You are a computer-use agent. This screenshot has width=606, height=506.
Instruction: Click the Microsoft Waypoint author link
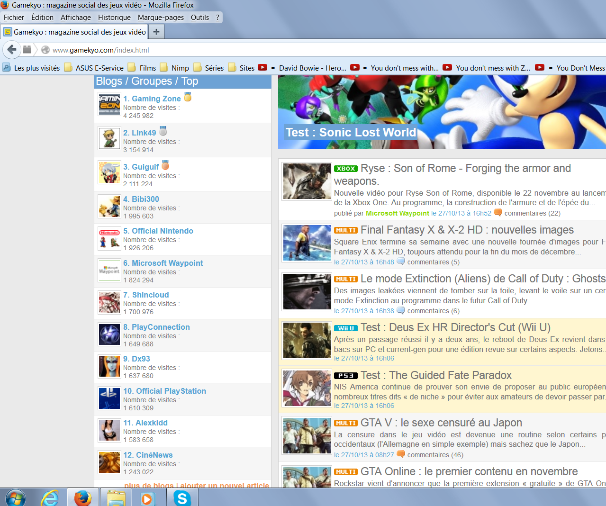398,213
